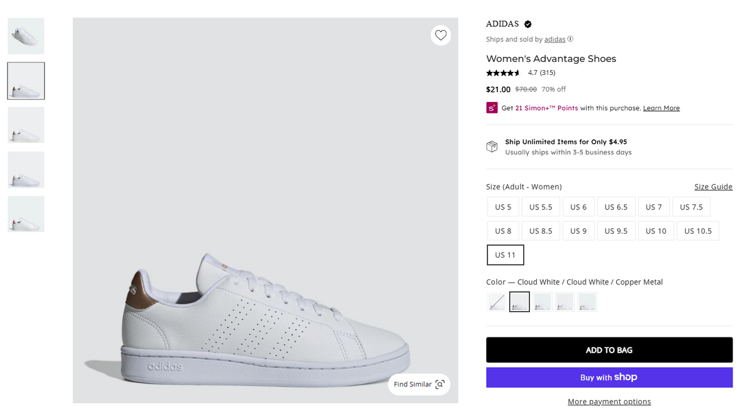Choose the last color swatch option
Viewport: 750px width, 410px height.
pyautogui.click(x=587, y=302)
